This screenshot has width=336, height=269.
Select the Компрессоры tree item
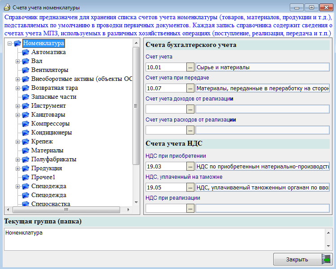click(x=50, y=124)
